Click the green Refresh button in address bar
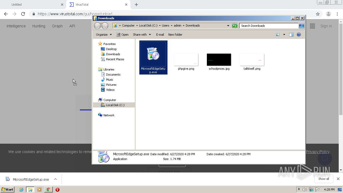The width and height of the screenshot is (343, 193). tap(235, 26)
